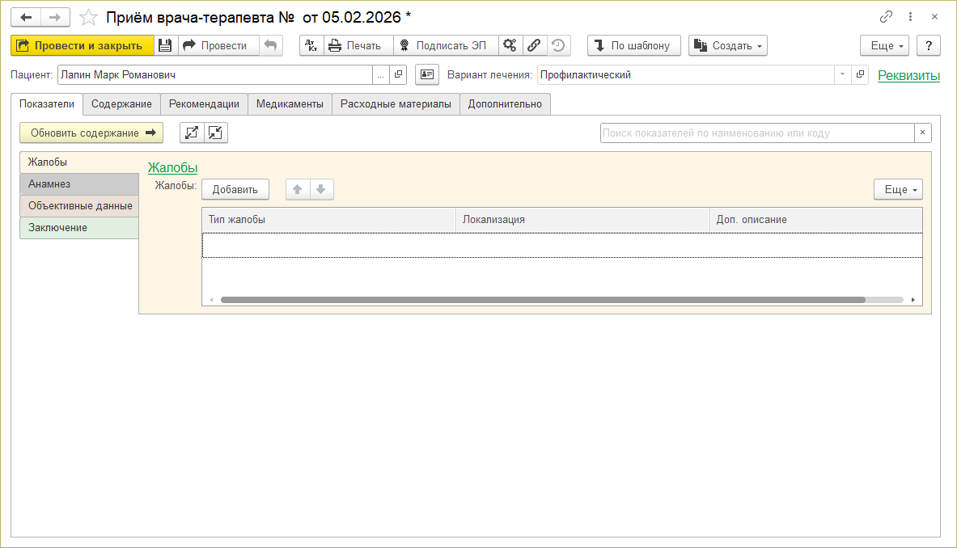Open the history clock icon
The width and height of the screenshot is (957, 548).
point(558,46)
